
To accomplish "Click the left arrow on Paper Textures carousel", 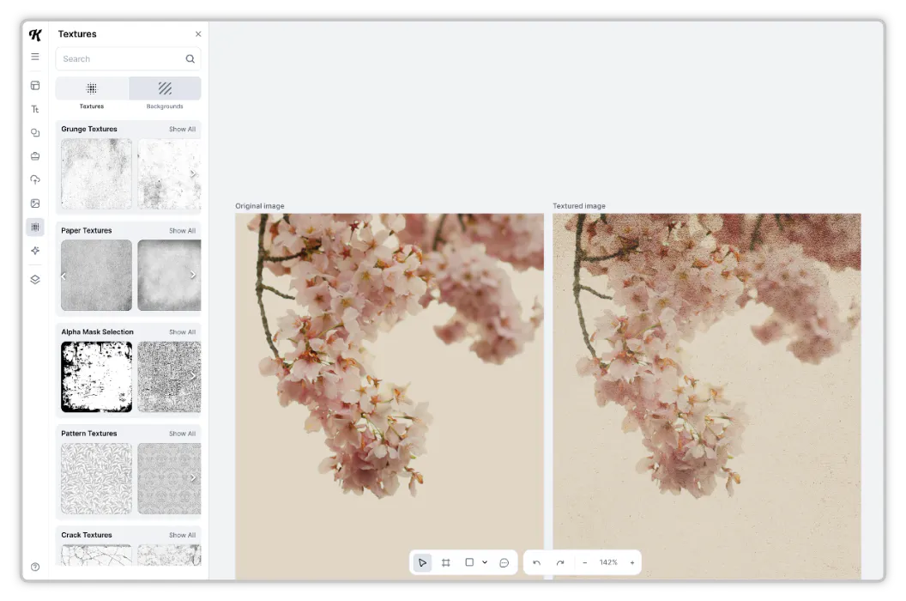I will click(x=63, y=276).
